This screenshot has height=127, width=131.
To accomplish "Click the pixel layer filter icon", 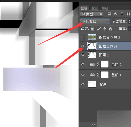I will pos(109,14).
